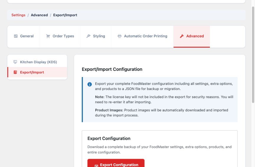Click the printer icon for Automatic Order Printing

[x=120, y=36]
